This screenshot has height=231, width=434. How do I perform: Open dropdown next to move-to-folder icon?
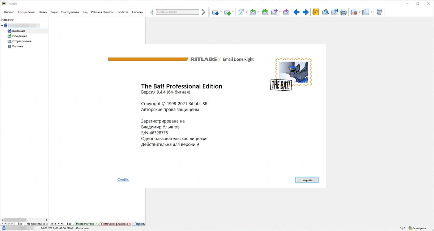tap(359, 12)
